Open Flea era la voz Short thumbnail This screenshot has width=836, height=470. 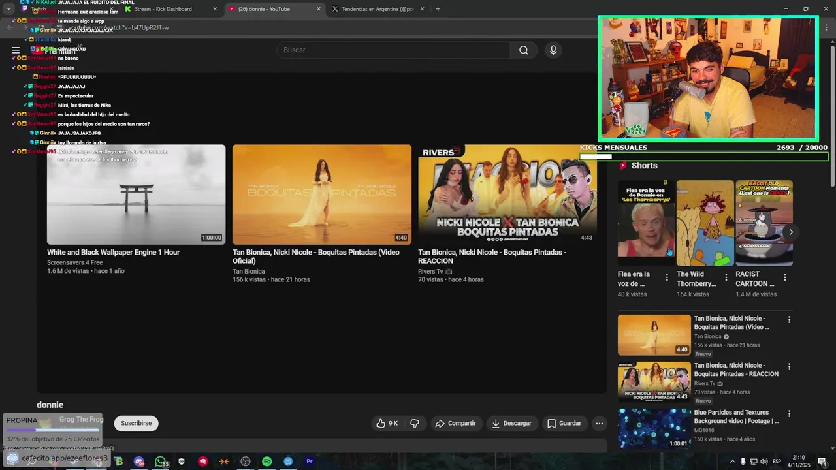(647, 223)
